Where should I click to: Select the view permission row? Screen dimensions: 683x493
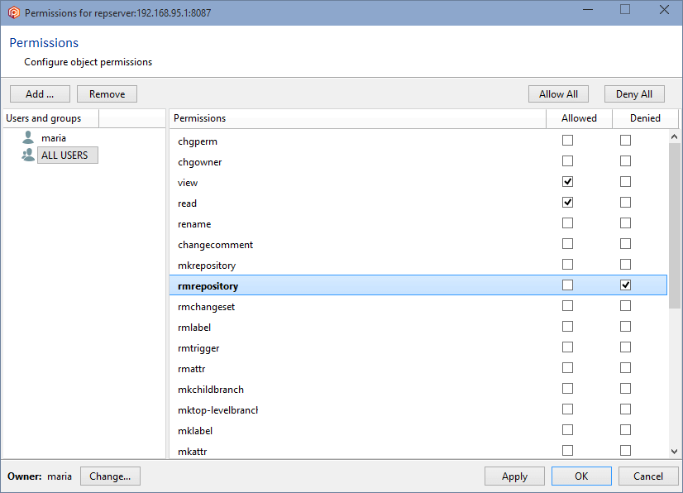click(x=418, y=182)
